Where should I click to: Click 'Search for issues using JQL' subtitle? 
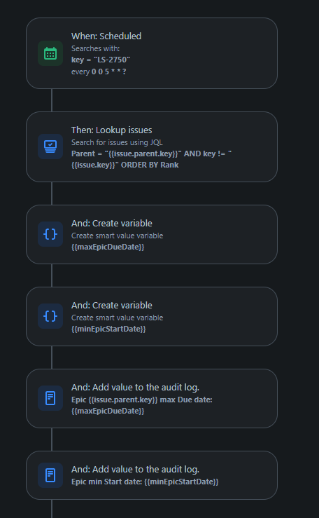117,142
